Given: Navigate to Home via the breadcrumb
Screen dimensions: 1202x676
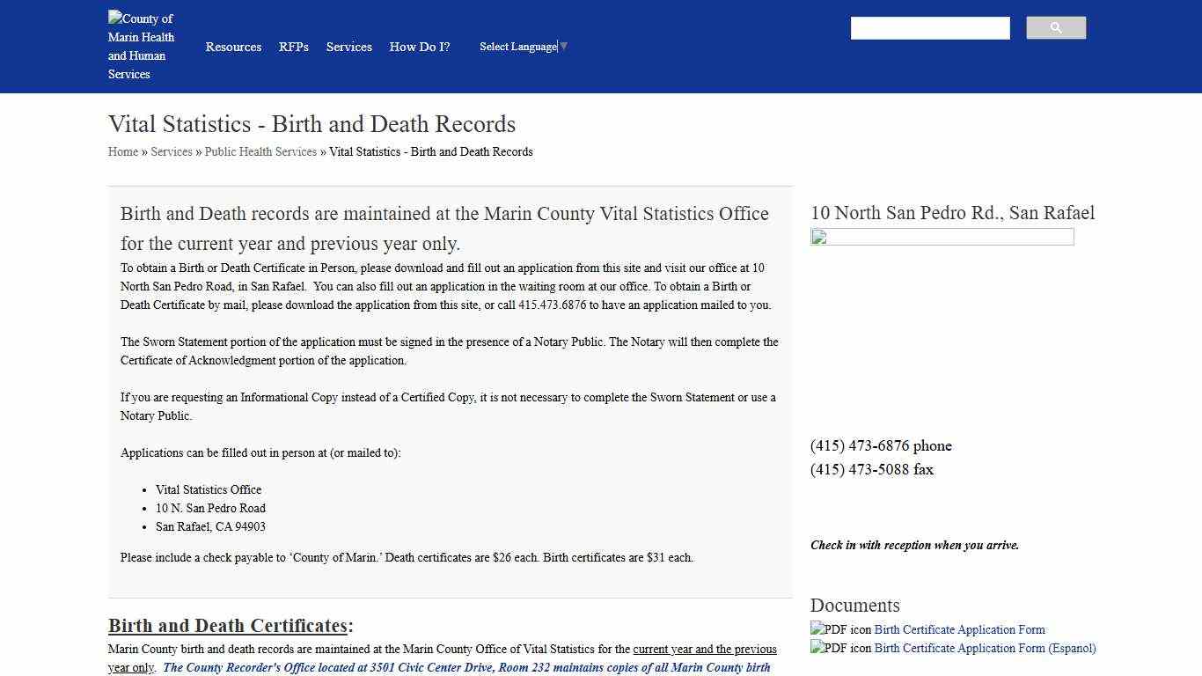Looking at the screenshot, I should [x=122, y=151].
